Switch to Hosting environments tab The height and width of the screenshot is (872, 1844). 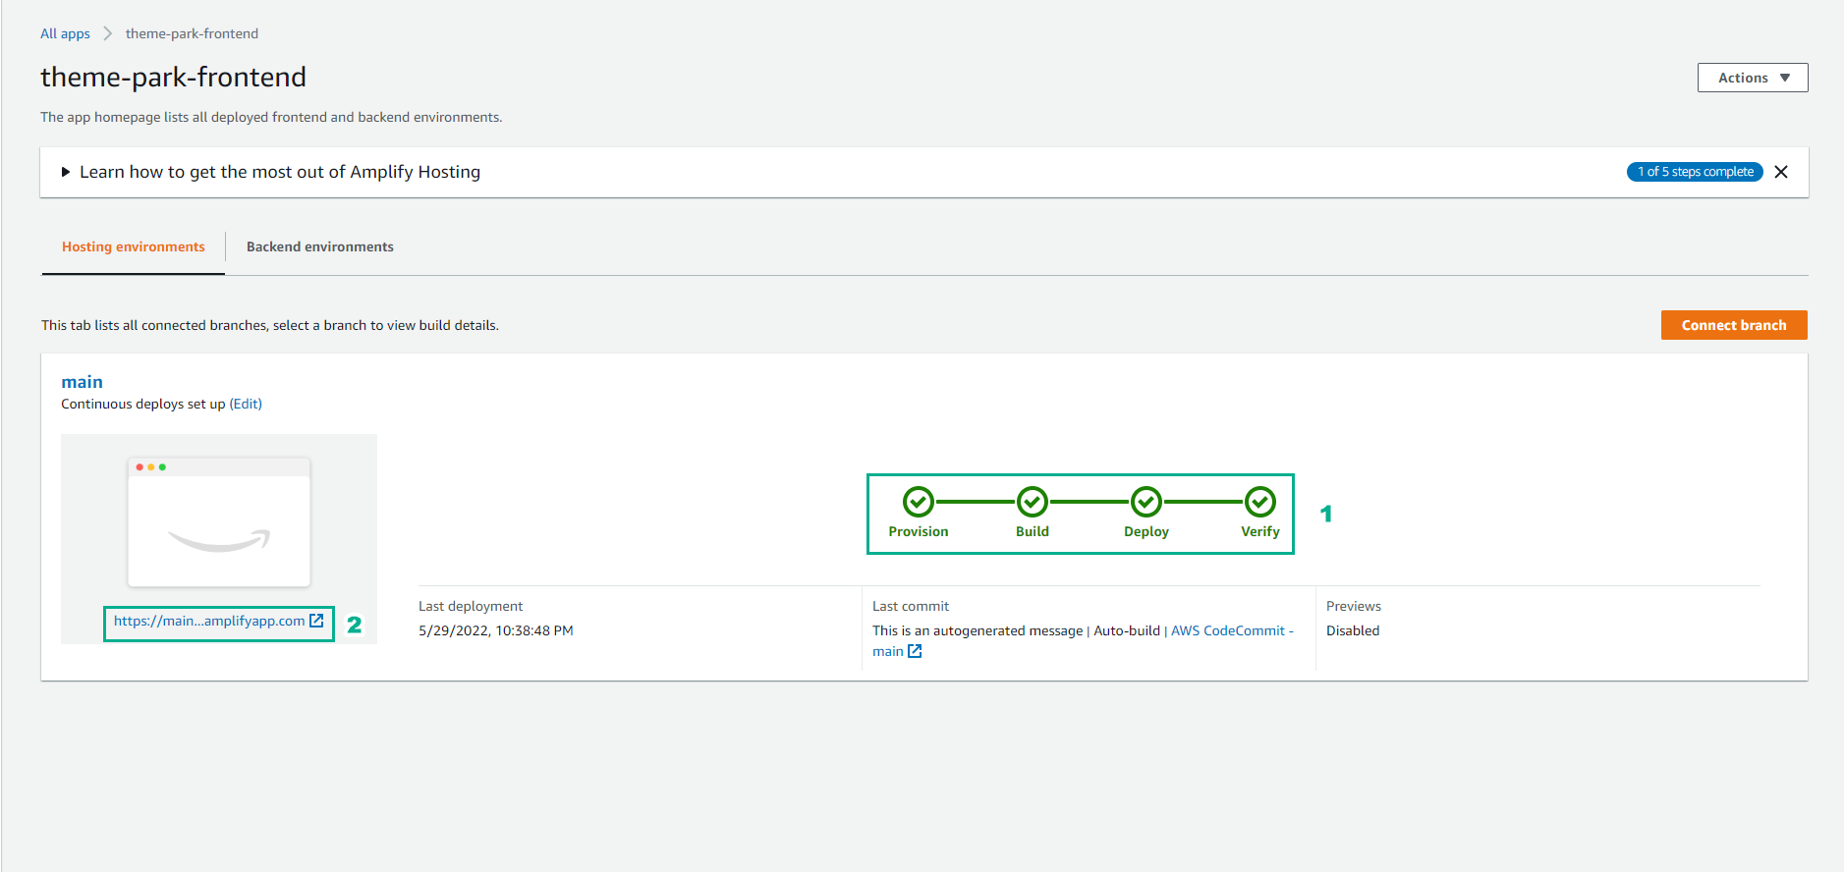[134, 246]
